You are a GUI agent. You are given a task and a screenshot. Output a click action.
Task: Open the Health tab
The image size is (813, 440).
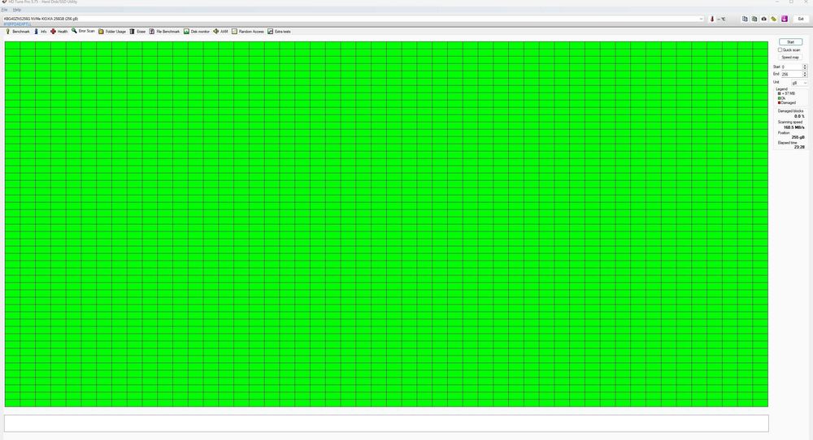[59, 32]
